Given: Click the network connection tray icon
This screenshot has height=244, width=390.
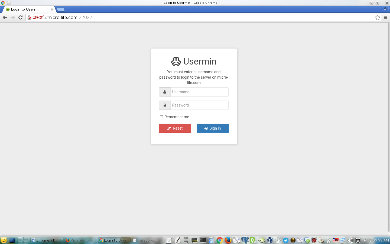Looking at the screenshot, I should tap(343, 240).
